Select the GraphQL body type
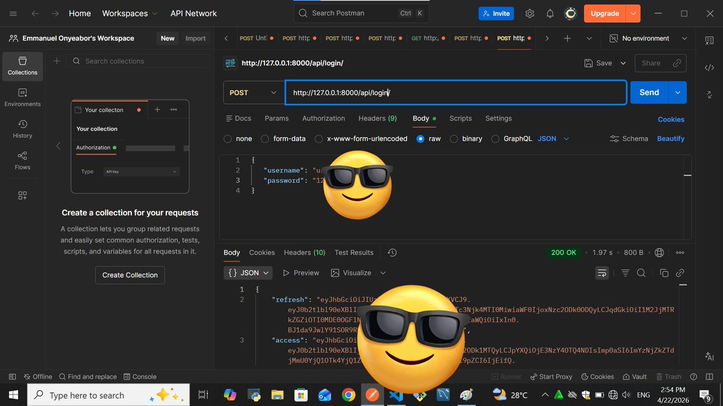 [496, 139]
